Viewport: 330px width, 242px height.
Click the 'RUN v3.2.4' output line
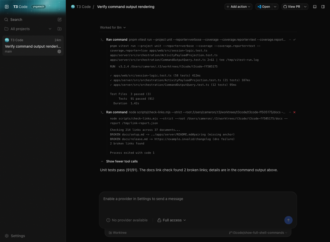pos(164,67)
